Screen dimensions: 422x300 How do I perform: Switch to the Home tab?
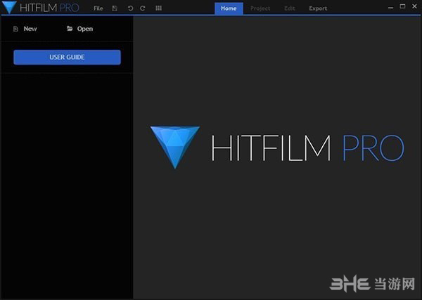(229, 8)
